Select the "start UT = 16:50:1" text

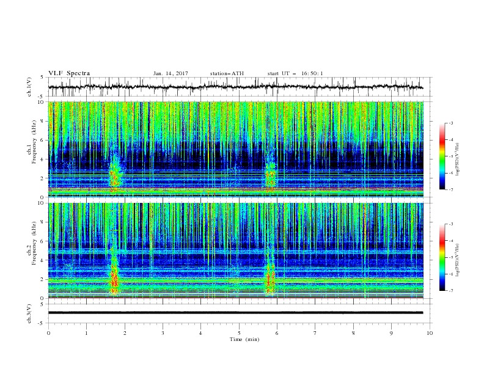pos(295,73)
